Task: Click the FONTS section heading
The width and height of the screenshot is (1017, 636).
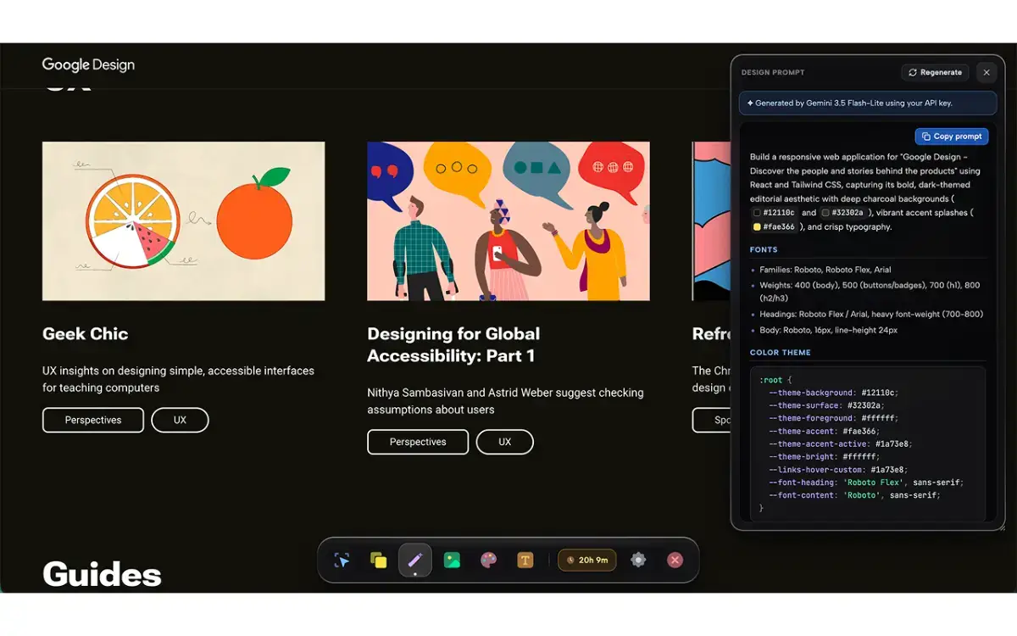Action: [764, 250]
